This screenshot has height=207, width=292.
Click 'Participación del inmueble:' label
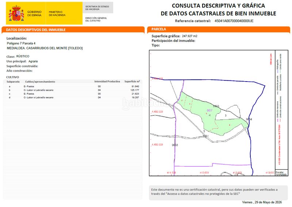(173, 41)
